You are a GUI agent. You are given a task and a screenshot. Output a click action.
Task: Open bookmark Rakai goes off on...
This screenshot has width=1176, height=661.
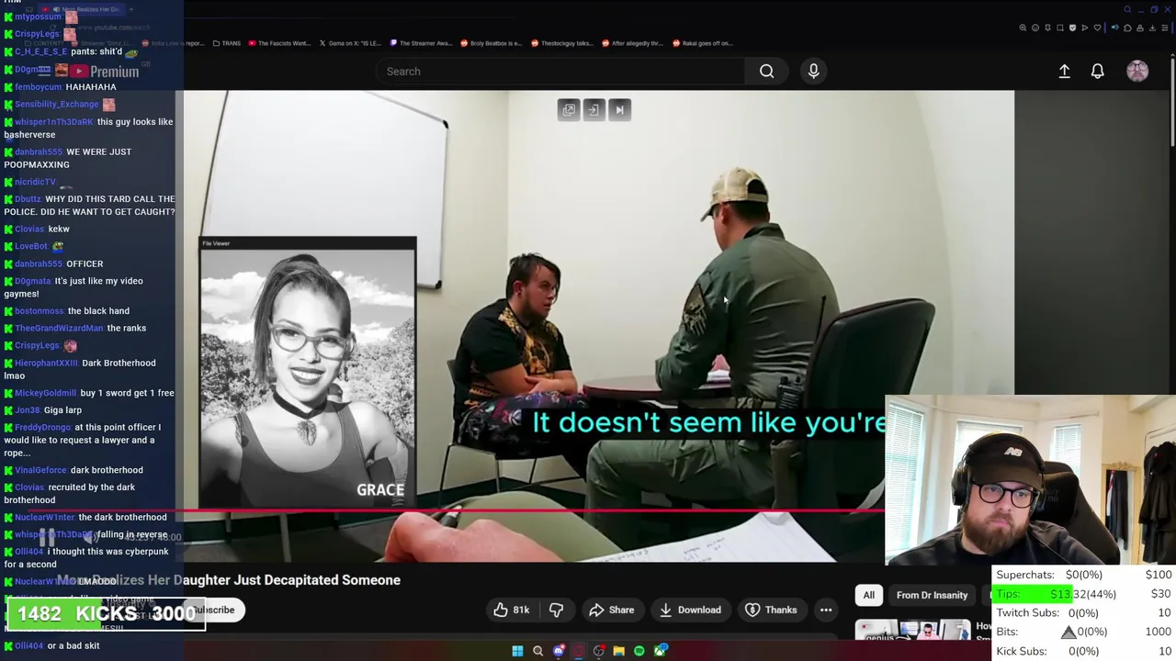pos(702,43)
